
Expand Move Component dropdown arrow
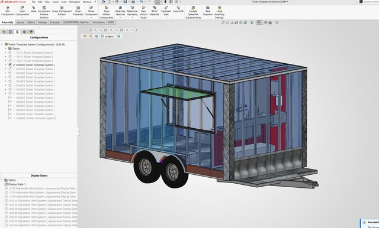click(91, 18)
